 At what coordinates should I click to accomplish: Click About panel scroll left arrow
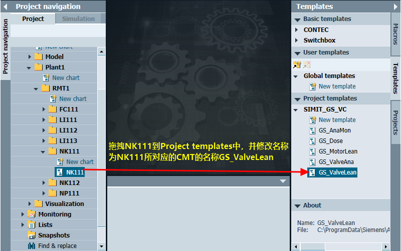pyautogui.click(x=296, y=246)
